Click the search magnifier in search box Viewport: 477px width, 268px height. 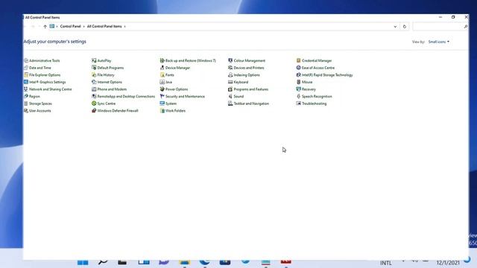[465, 27]
